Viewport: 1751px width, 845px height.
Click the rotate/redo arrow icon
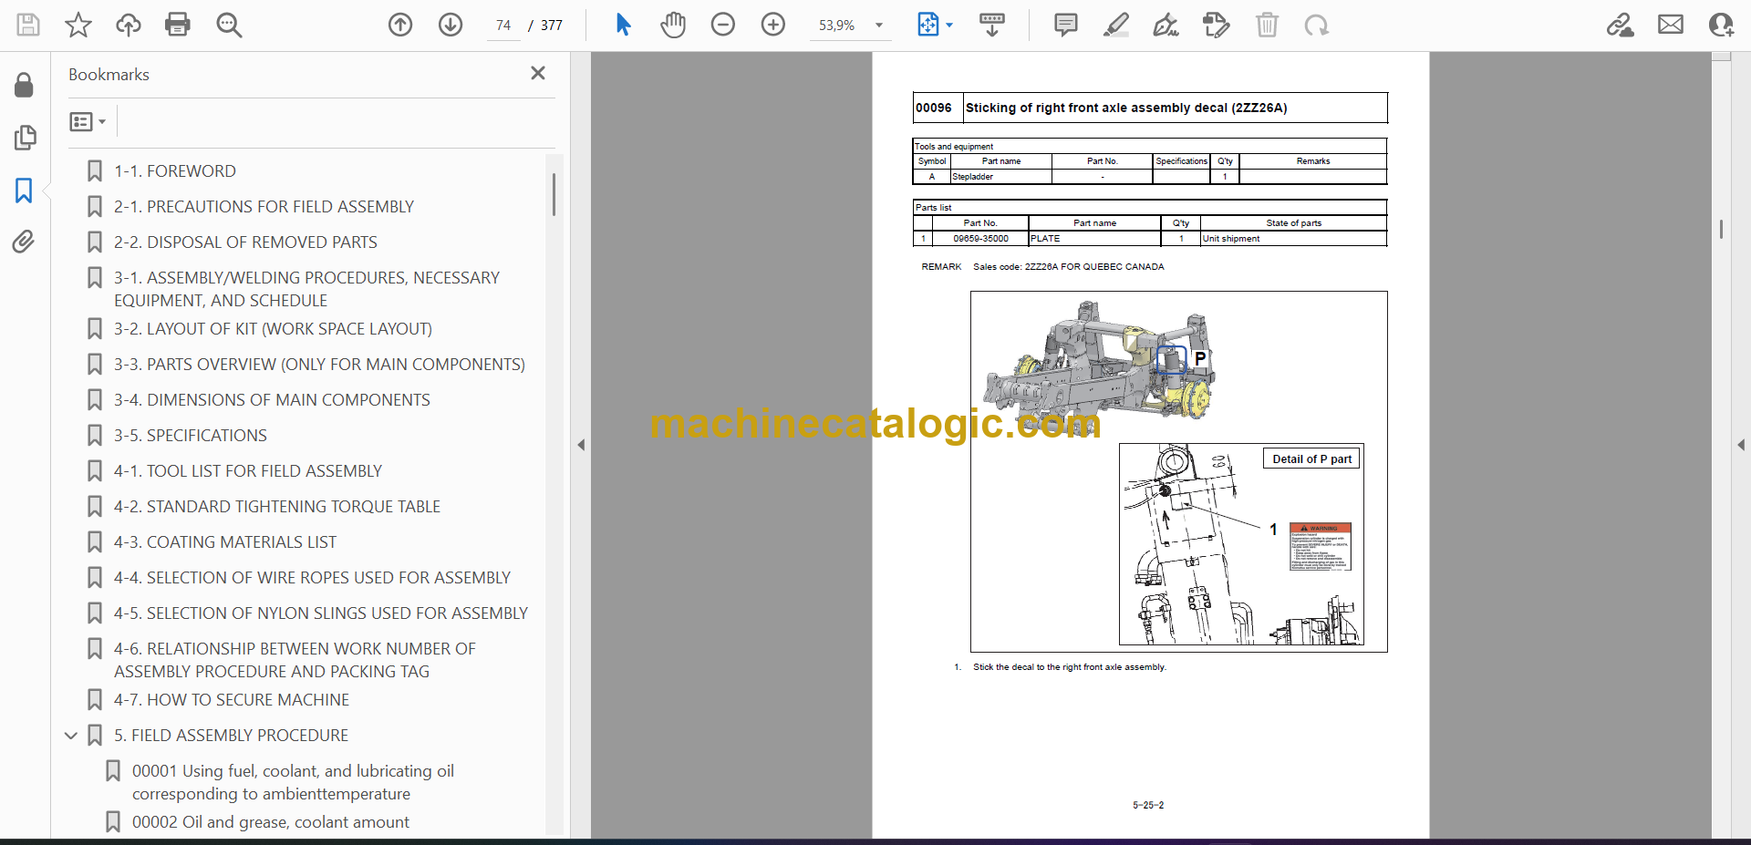1316,25
